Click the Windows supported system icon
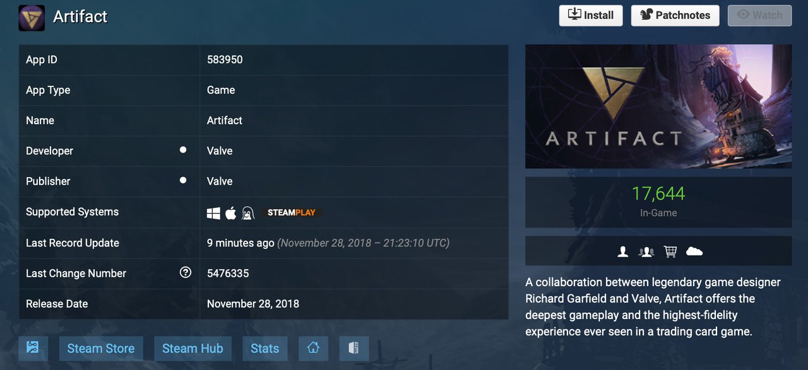The image size is (808, 370). tap(213, 213)
